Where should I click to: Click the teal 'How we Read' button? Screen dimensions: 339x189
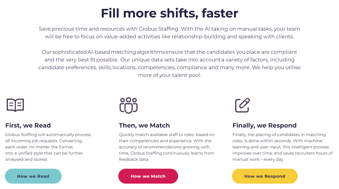coord(33,176)
